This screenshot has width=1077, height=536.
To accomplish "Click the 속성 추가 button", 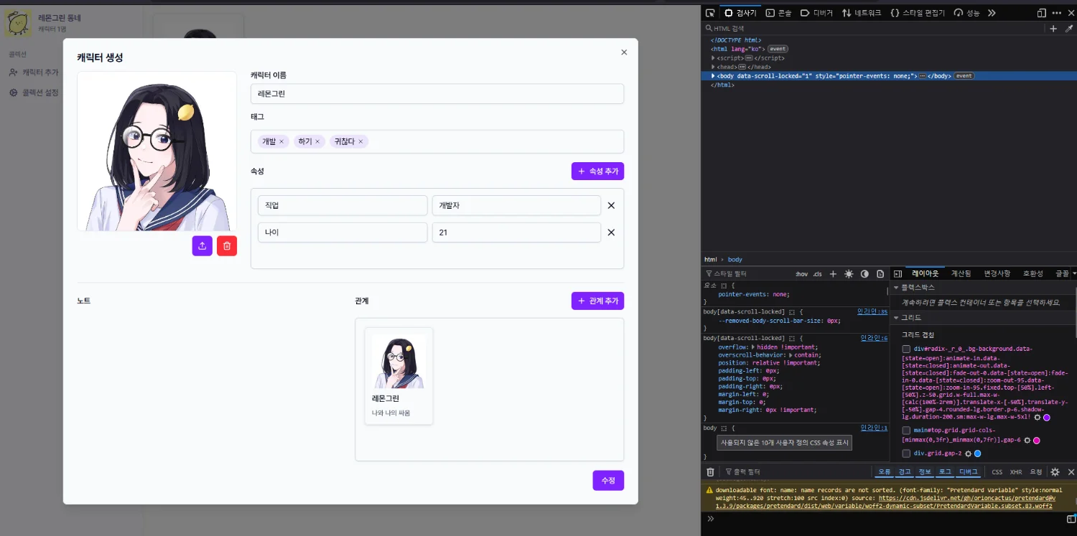I will point(597,171).
